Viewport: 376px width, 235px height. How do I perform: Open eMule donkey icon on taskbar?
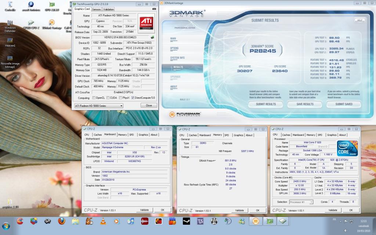click(89, 221)
